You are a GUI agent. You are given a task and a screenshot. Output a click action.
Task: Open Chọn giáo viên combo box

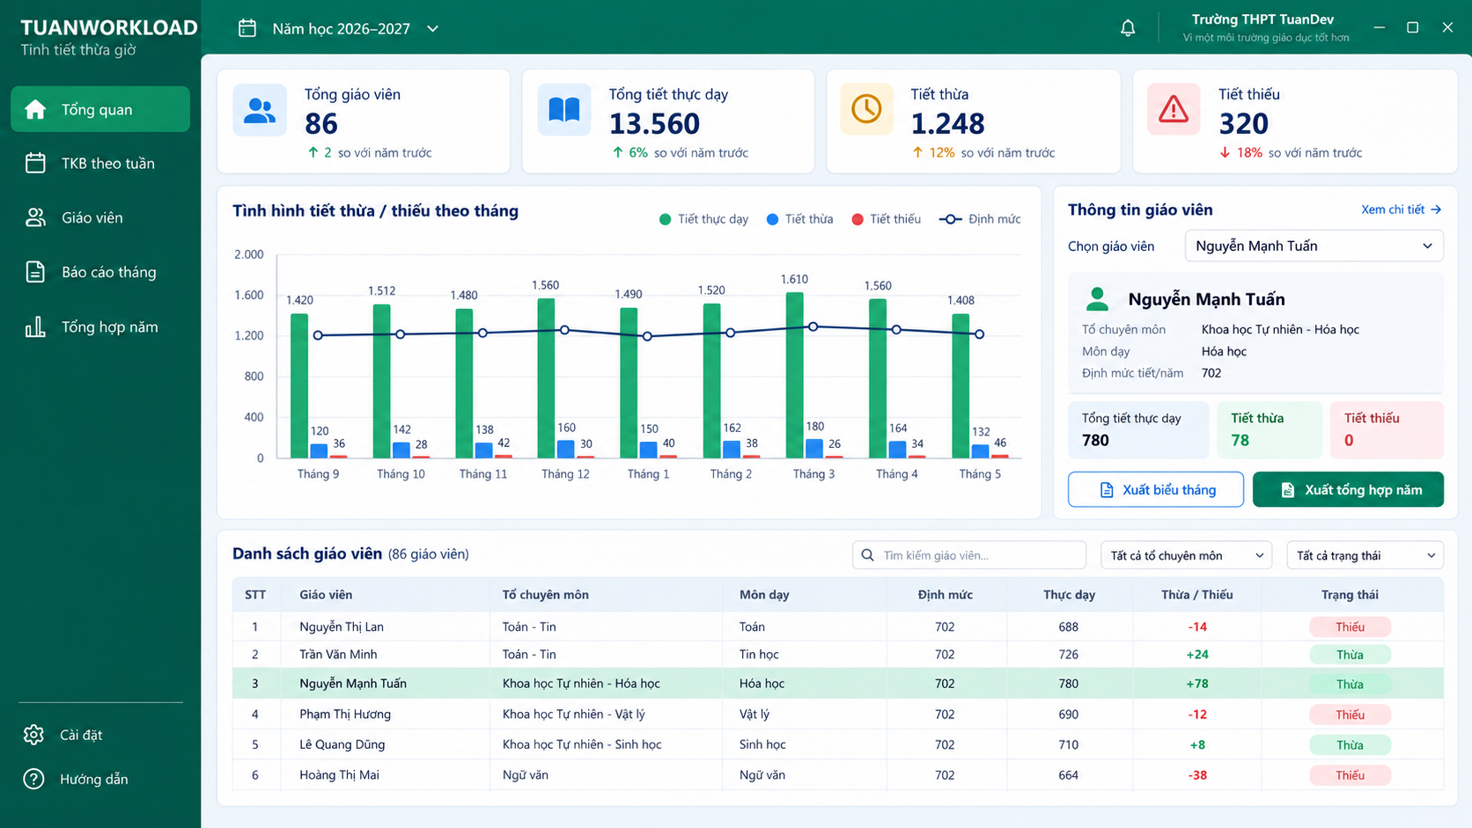[x=1314, y=245]
